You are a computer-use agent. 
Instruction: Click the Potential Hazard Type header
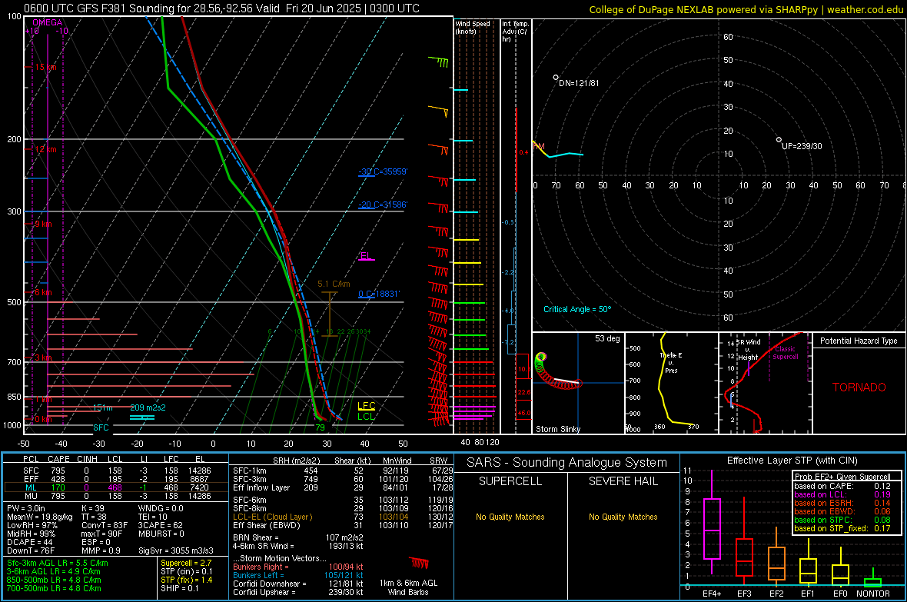coord(859,341)
